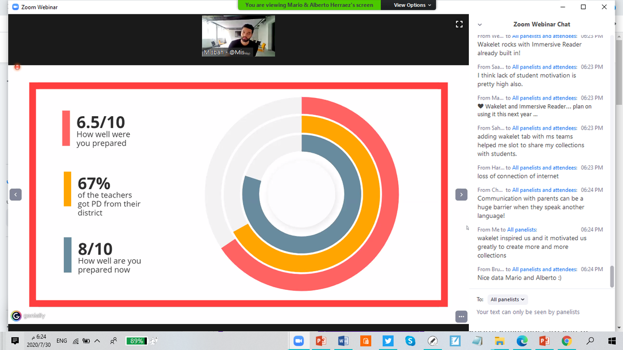The width and height of the screenshot is (623, 350).
Task: Open Zoom from the taskbar
Action: point(299,341)
